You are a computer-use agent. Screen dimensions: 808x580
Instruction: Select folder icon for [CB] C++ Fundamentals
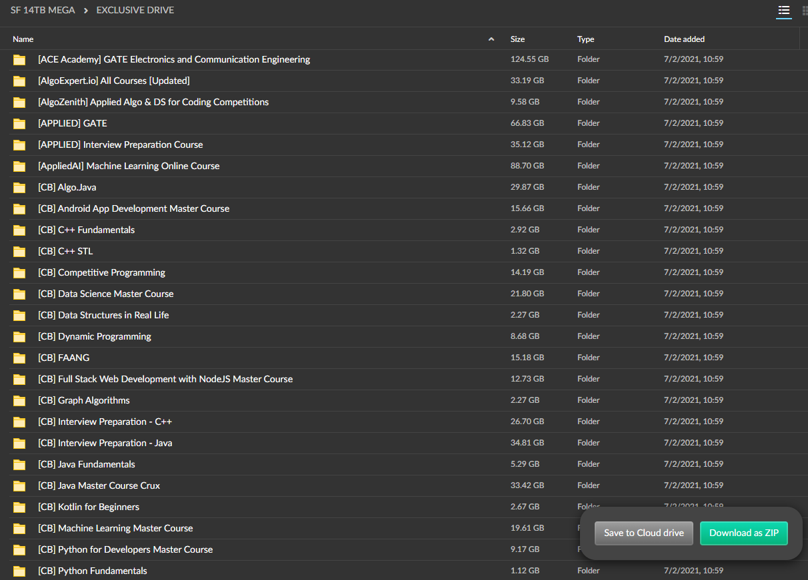[19, 230]
